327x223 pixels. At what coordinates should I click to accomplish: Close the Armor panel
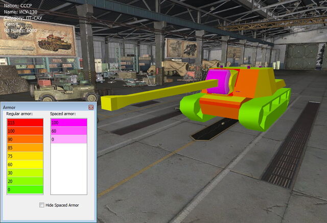click(x=91, y=107)
